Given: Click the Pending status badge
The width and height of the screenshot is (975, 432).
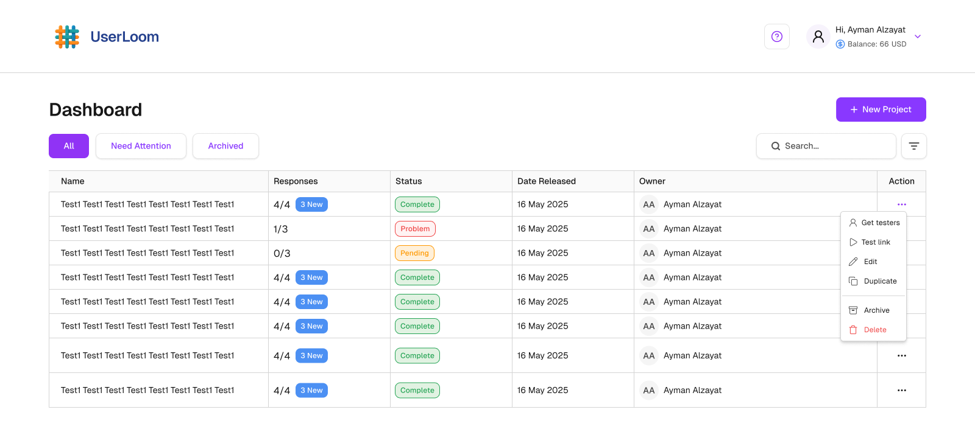Looking at the screenshot, I should [414, 253].
